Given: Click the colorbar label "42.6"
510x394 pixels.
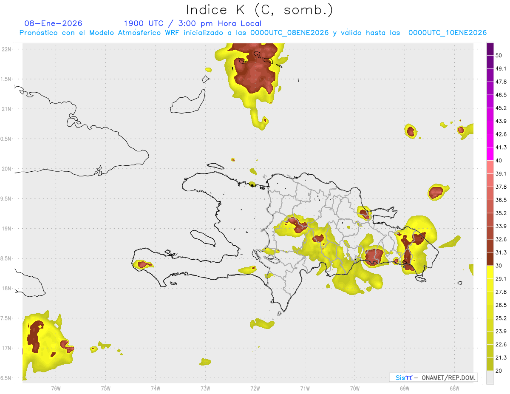Looking at the screenshot, I should 501,134.
